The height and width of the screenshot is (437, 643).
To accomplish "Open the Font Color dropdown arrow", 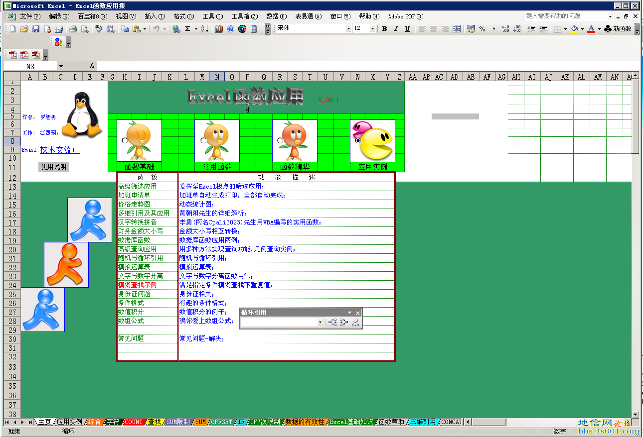I will coord(599,29).
